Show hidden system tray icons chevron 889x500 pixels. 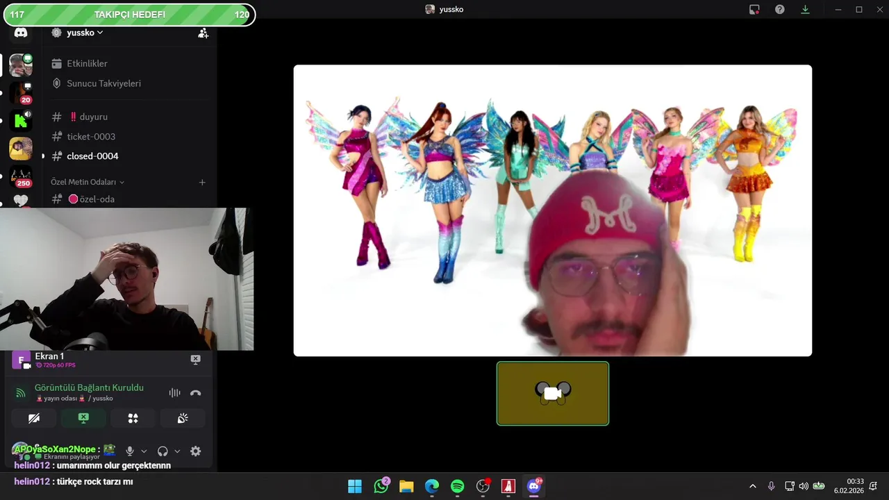click(753, 486)
